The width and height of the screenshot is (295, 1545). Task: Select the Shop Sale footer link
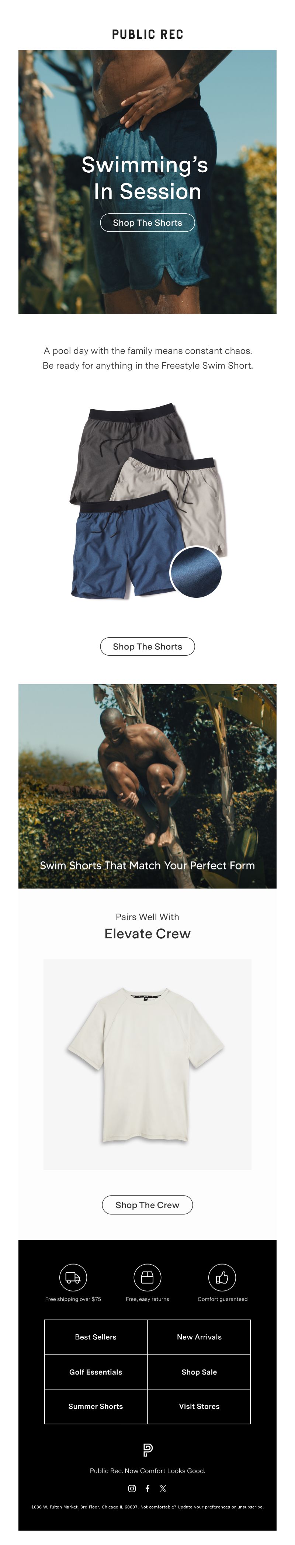click(199, 1372)
